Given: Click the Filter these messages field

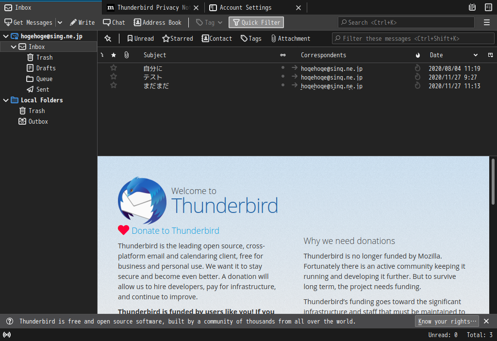Looking at the screenshot, I should pos(413,39).
